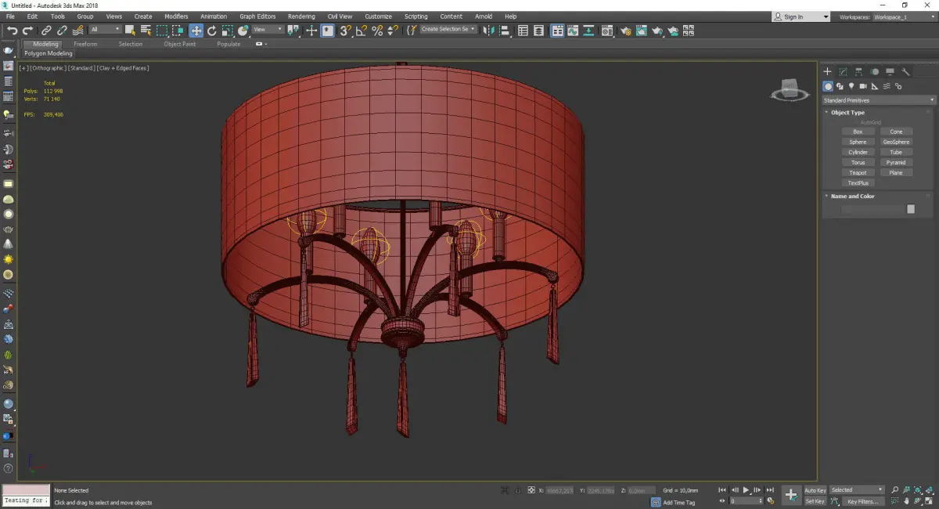Click the Teapot primitive button
Screen dimensions: 939x509
pos(858,173)
